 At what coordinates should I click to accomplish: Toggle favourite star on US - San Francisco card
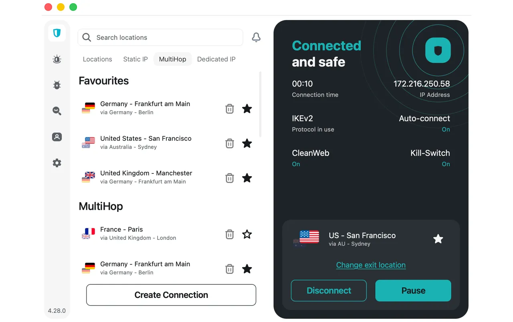point(438,239)
